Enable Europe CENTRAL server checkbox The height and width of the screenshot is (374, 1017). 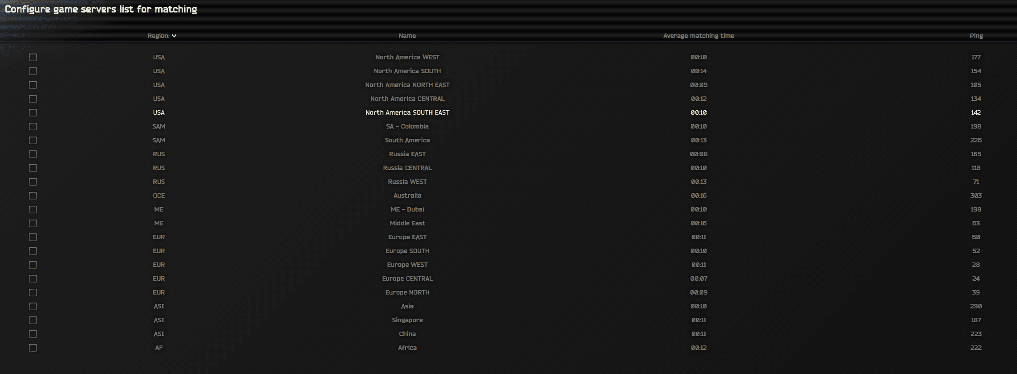33,278
